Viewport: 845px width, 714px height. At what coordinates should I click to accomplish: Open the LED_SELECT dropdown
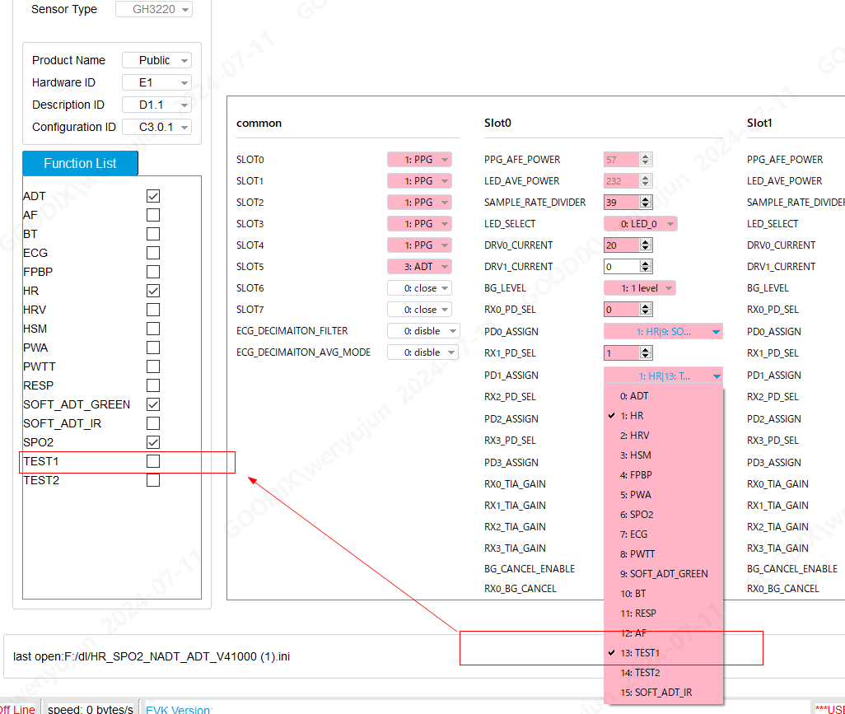(641, 224)
